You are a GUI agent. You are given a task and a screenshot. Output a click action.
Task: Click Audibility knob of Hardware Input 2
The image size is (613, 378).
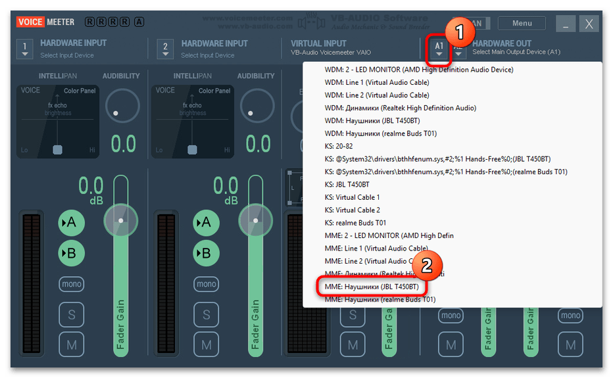coord(257,106)
